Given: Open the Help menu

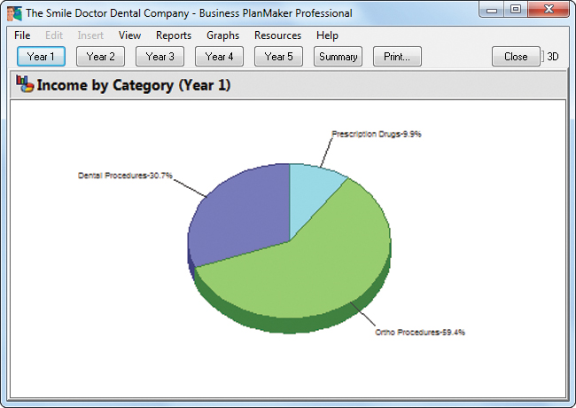Looking at the screenshot, I should (327, 35).
